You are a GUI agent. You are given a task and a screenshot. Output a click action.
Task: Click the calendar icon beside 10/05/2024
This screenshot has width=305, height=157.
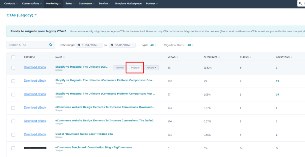tap(112, 45)
